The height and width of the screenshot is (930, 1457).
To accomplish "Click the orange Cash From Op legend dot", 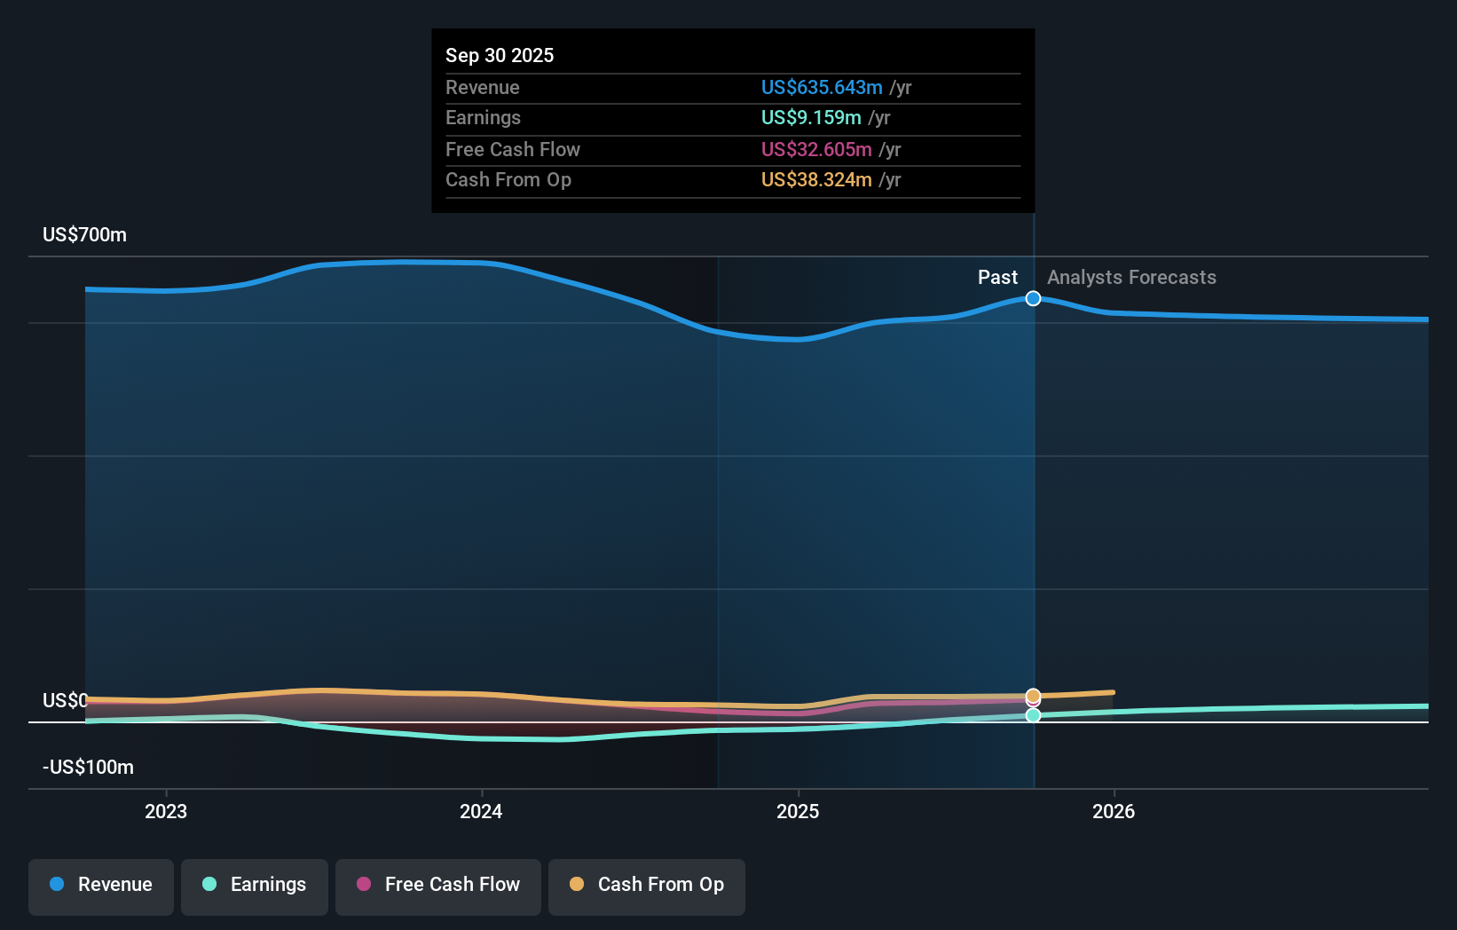I will click(x=577, y=885).
